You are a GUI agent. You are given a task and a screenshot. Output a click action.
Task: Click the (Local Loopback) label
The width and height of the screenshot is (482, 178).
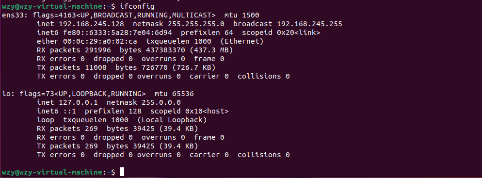coord(172,120)
